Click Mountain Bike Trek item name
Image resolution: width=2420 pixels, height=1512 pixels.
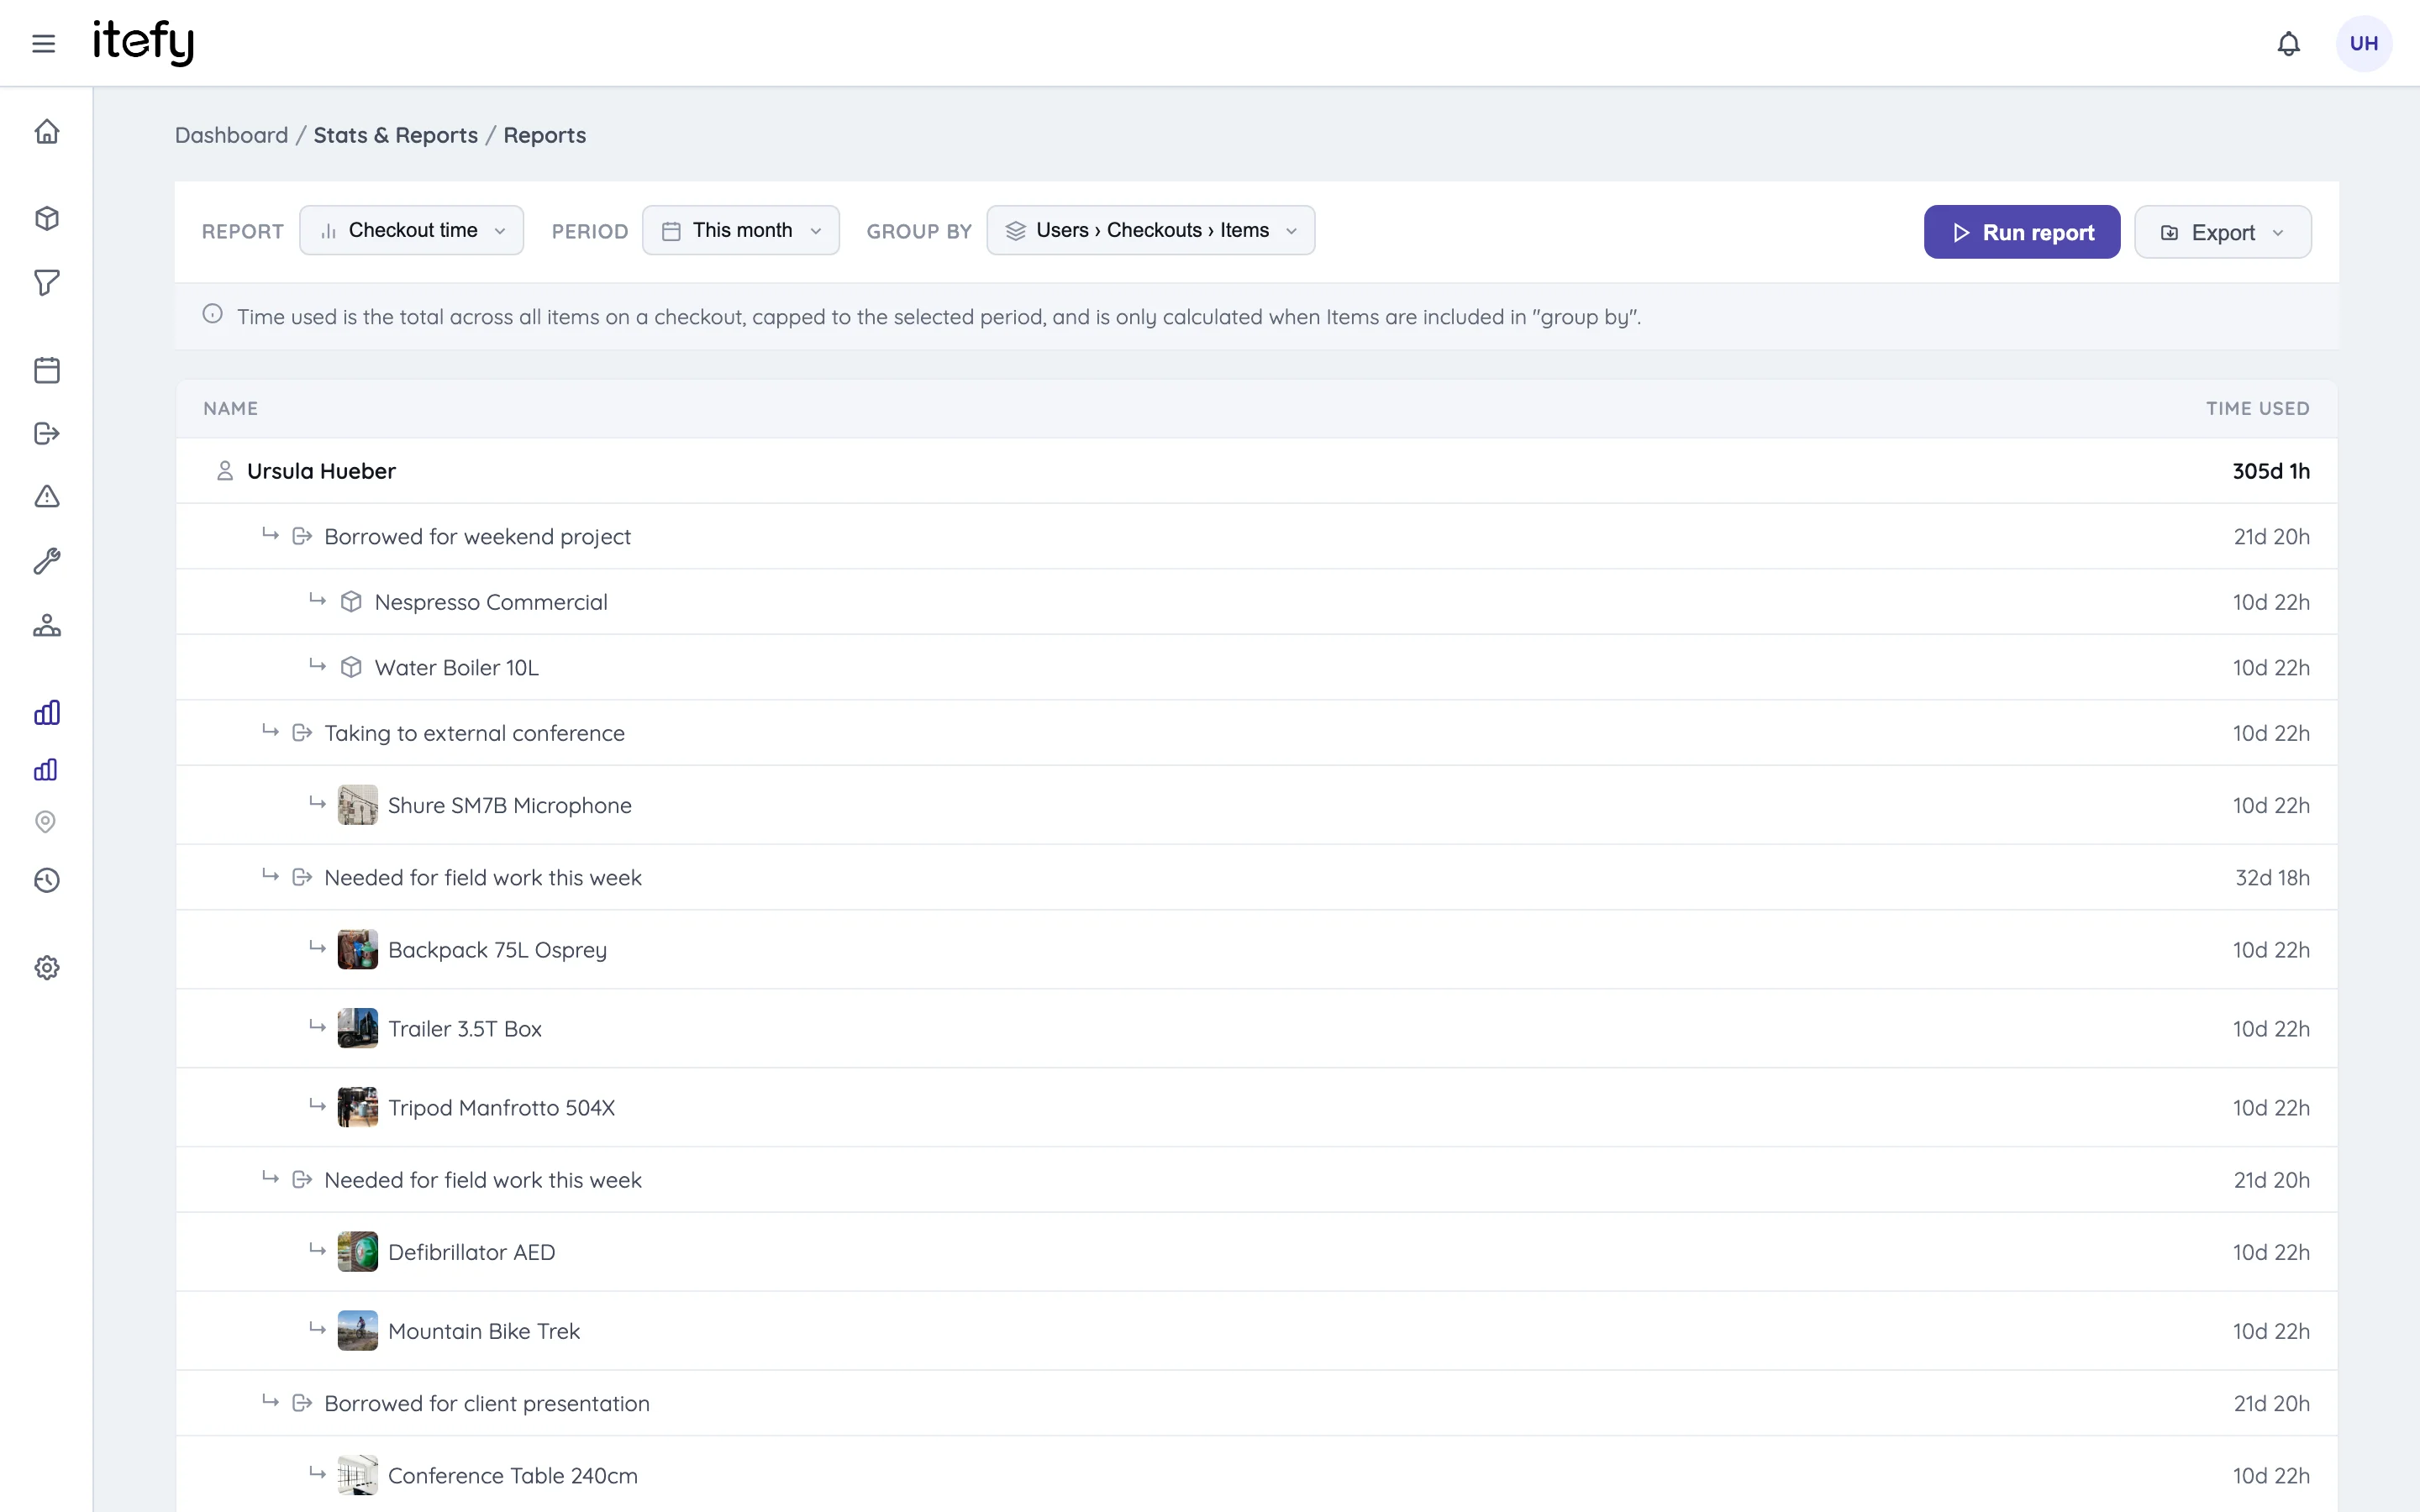[484, 1331]
